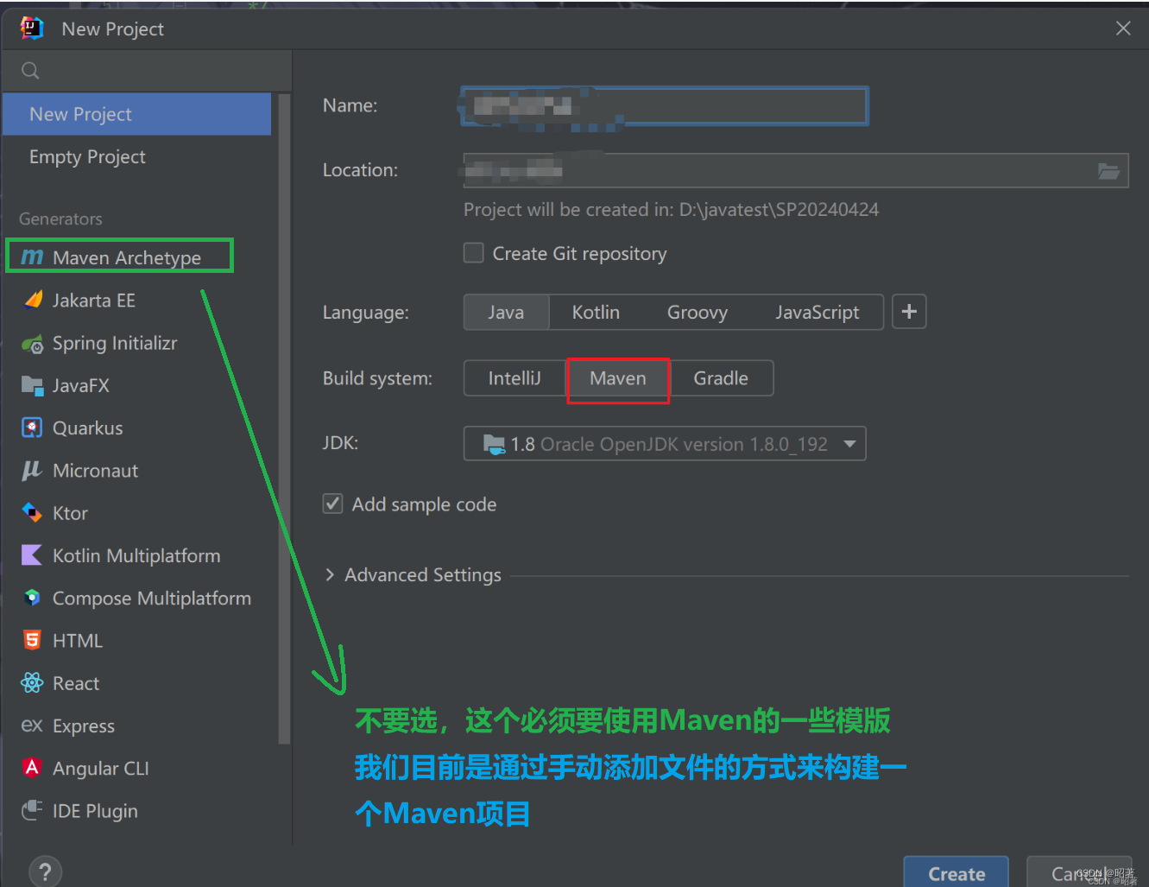This screenshot has width=1149, height=887.
Task: Click the project Name input field
Action: tap(665, 106)
